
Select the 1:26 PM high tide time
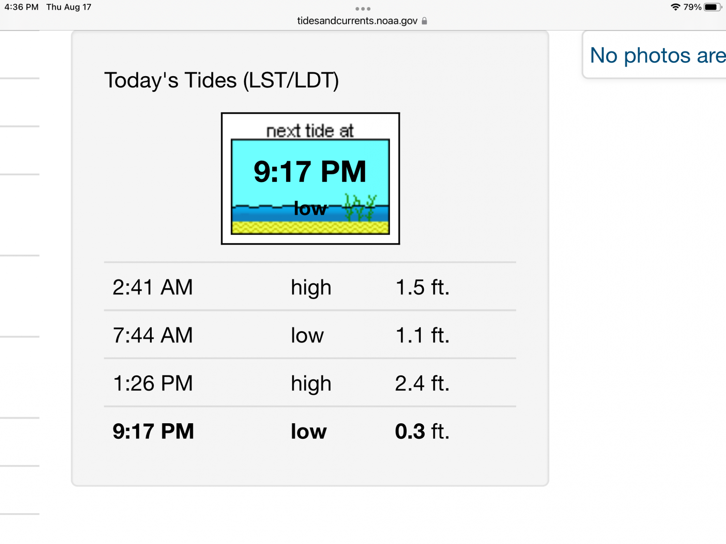(153, 383)
